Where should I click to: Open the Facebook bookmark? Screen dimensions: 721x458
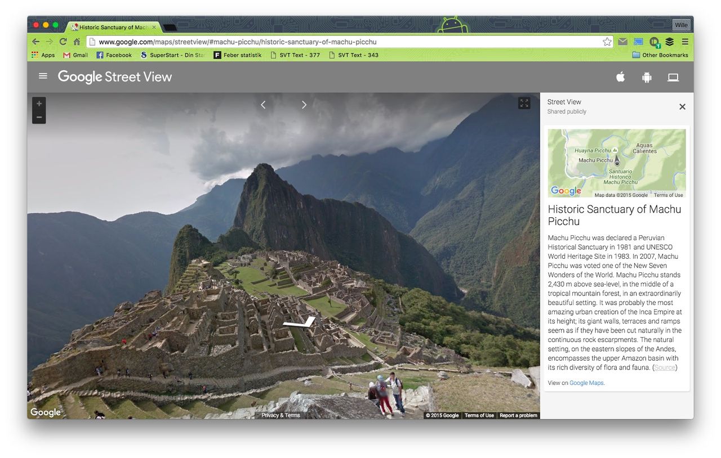click(x=114, y=55)
